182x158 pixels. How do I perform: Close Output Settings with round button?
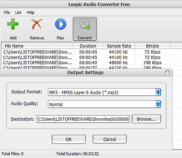167,72
